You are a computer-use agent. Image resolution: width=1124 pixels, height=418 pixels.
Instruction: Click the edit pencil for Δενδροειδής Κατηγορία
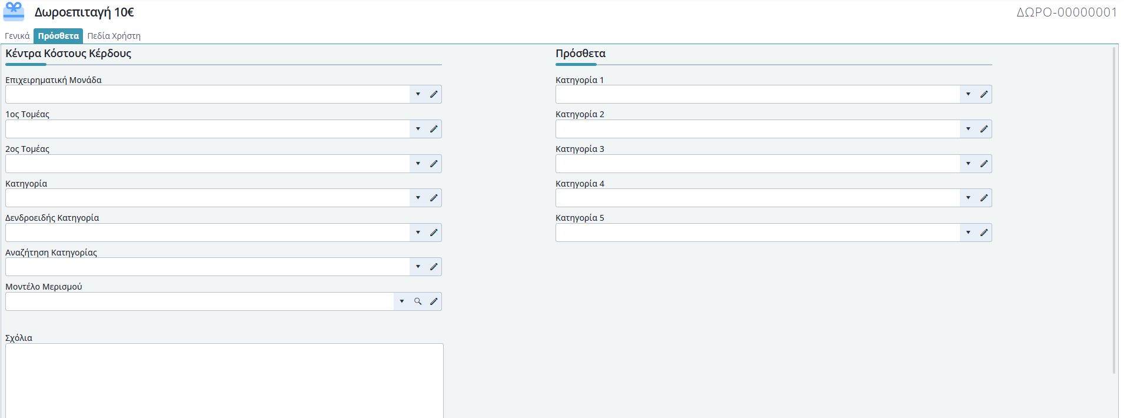(434, 233)
